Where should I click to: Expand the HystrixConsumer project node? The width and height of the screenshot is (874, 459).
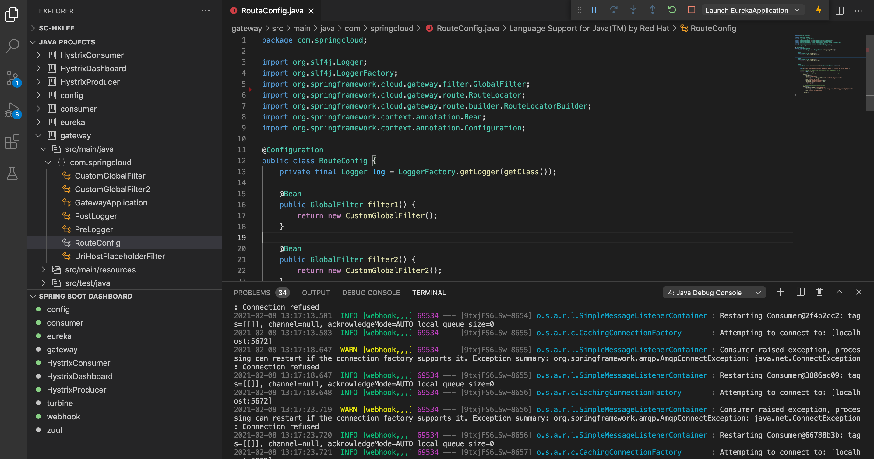38,55
